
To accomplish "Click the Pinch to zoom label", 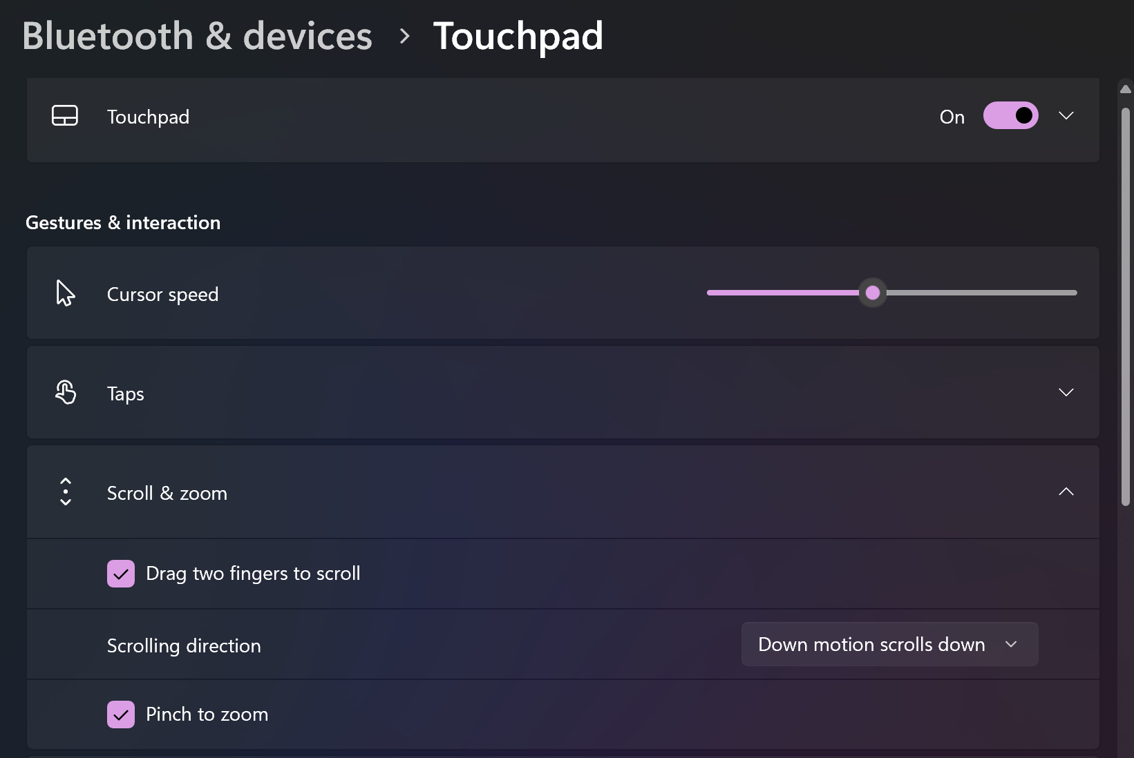I will point(206,715).
